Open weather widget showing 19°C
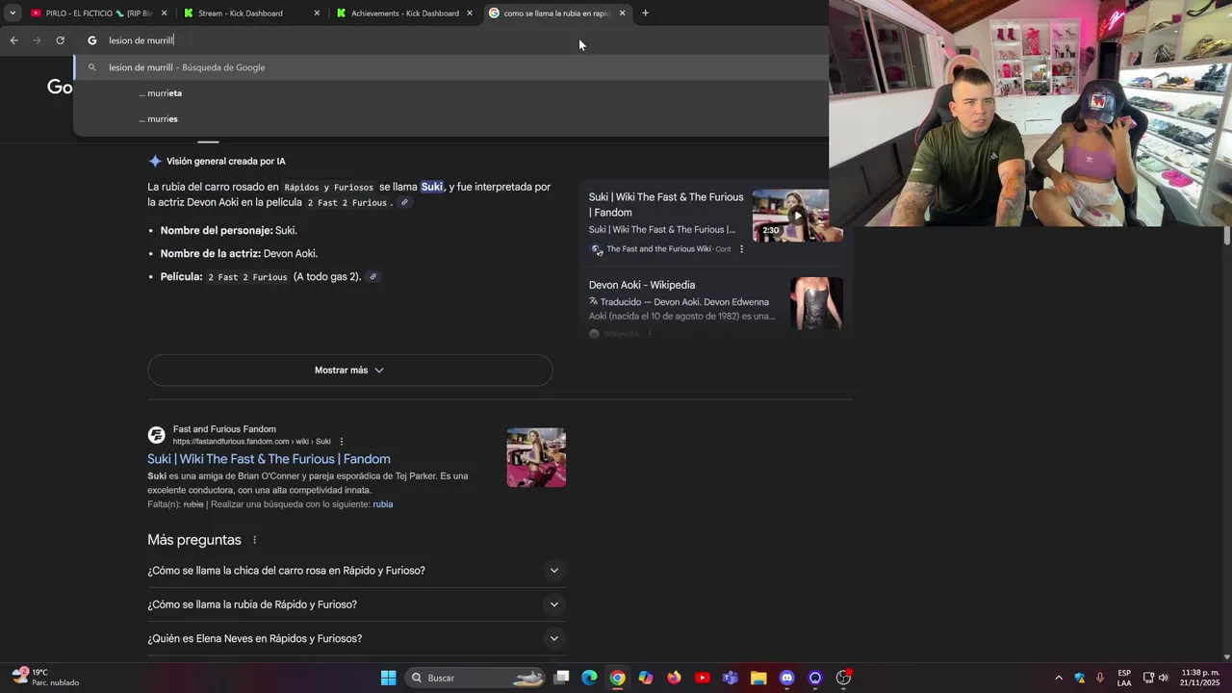 point(45,678)
